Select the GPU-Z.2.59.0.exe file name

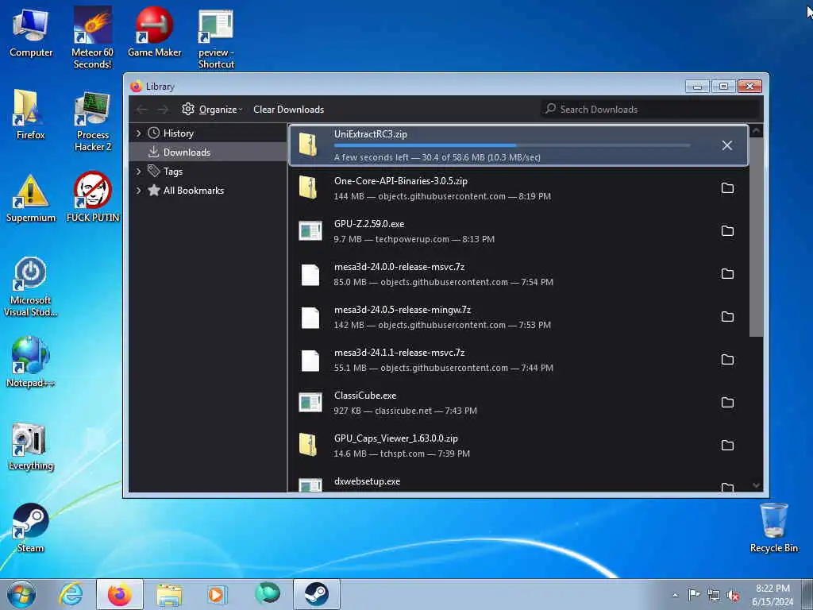pyautogui.click(x=369, y=224)
